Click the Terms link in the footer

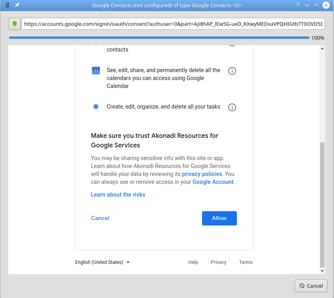(246, 262)
